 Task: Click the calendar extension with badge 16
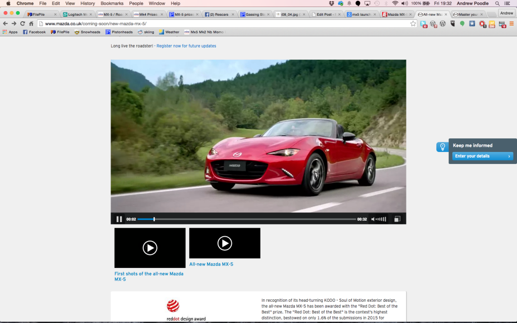click(x=502, y=24)
